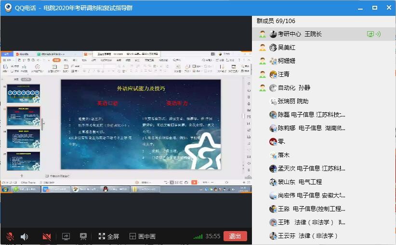Turn on the disabled camera

[x=47, y=236]
